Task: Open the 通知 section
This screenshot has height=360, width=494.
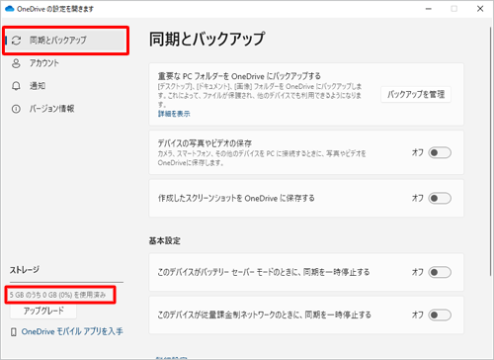Action: point(38,86)
